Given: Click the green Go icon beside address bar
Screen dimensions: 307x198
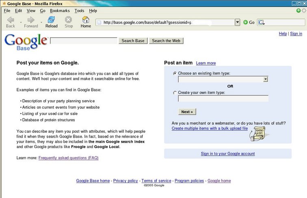Looking at the screenshot, I should pos(245,22).
